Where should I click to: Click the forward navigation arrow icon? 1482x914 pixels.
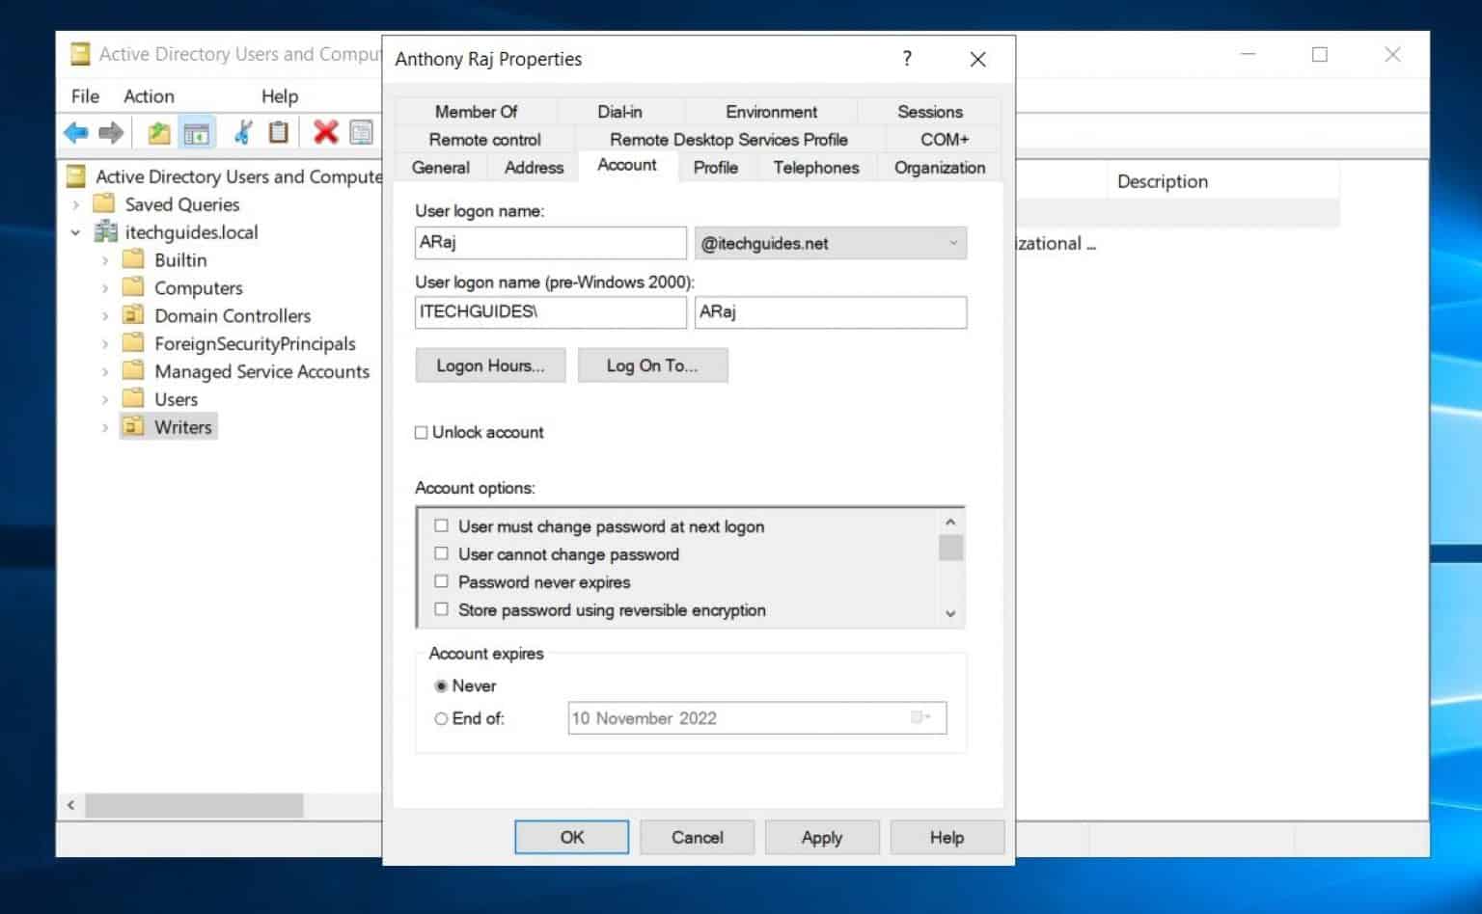112,132
